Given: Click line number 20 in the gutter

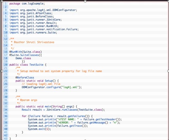Looking at the screenshot, I should [5, 65].
